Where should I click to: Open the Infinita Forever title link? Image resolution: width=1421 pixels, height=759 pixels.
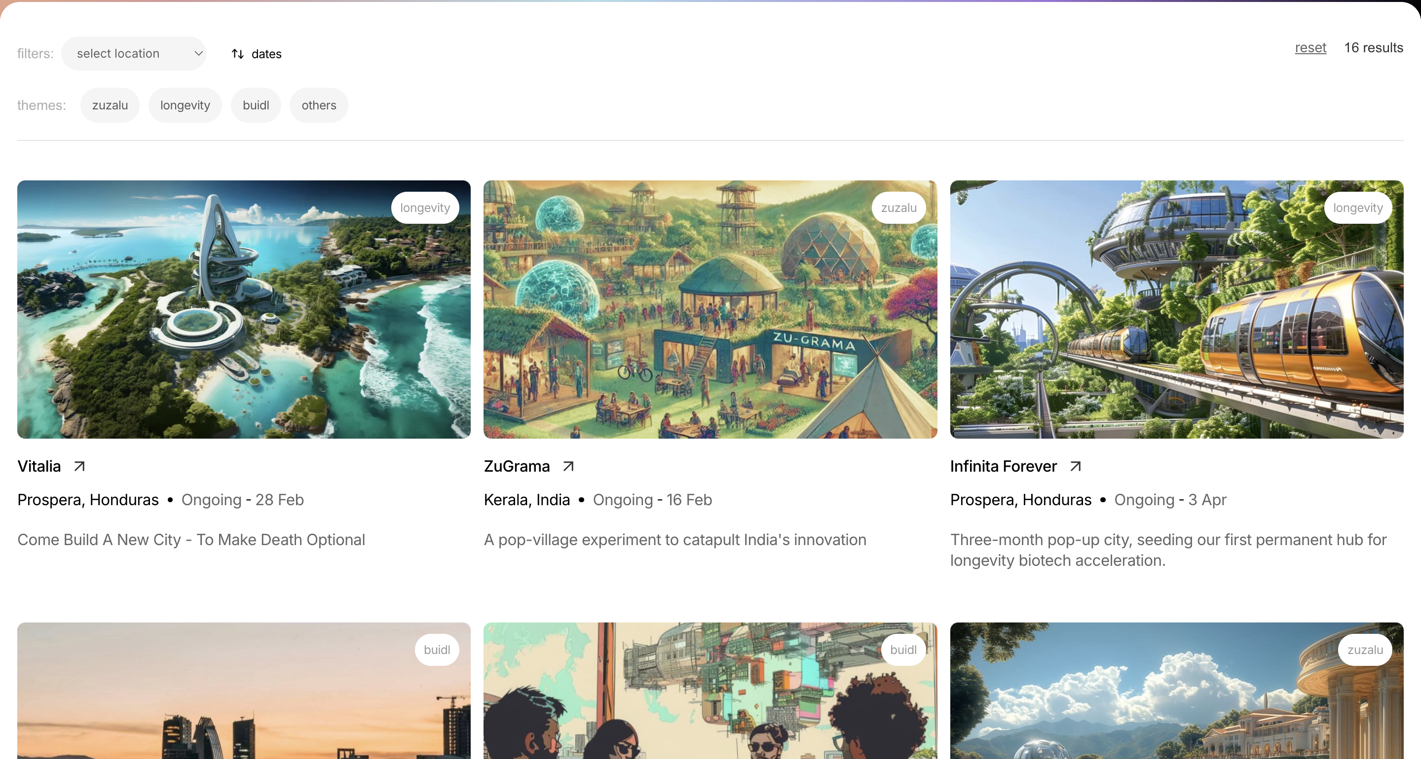point(1003,466)
